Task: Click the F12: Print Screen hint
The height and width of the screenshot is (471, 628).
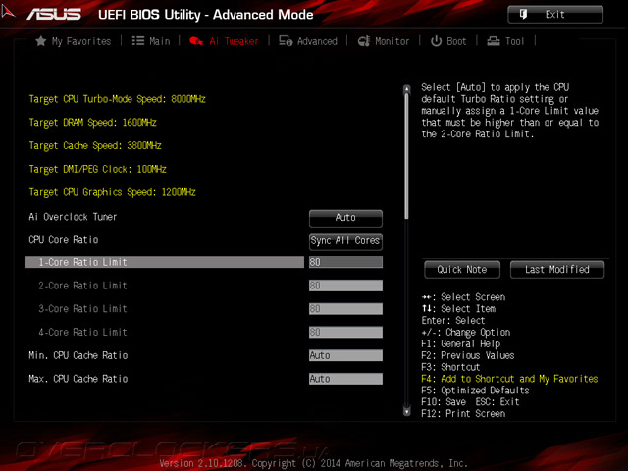Action: pyautogui.click(x=463, y=414)
